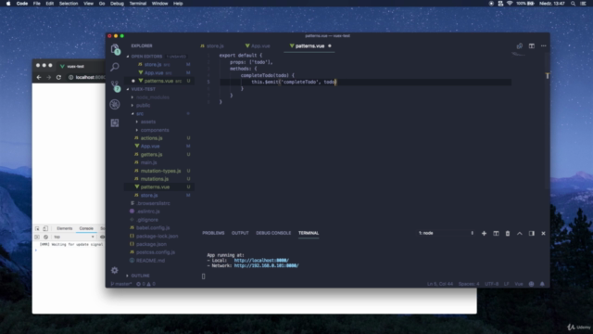Open Source Control view in activity bar
The height and width of the screenshot is (334, 593).
click(x=115, y=85)
